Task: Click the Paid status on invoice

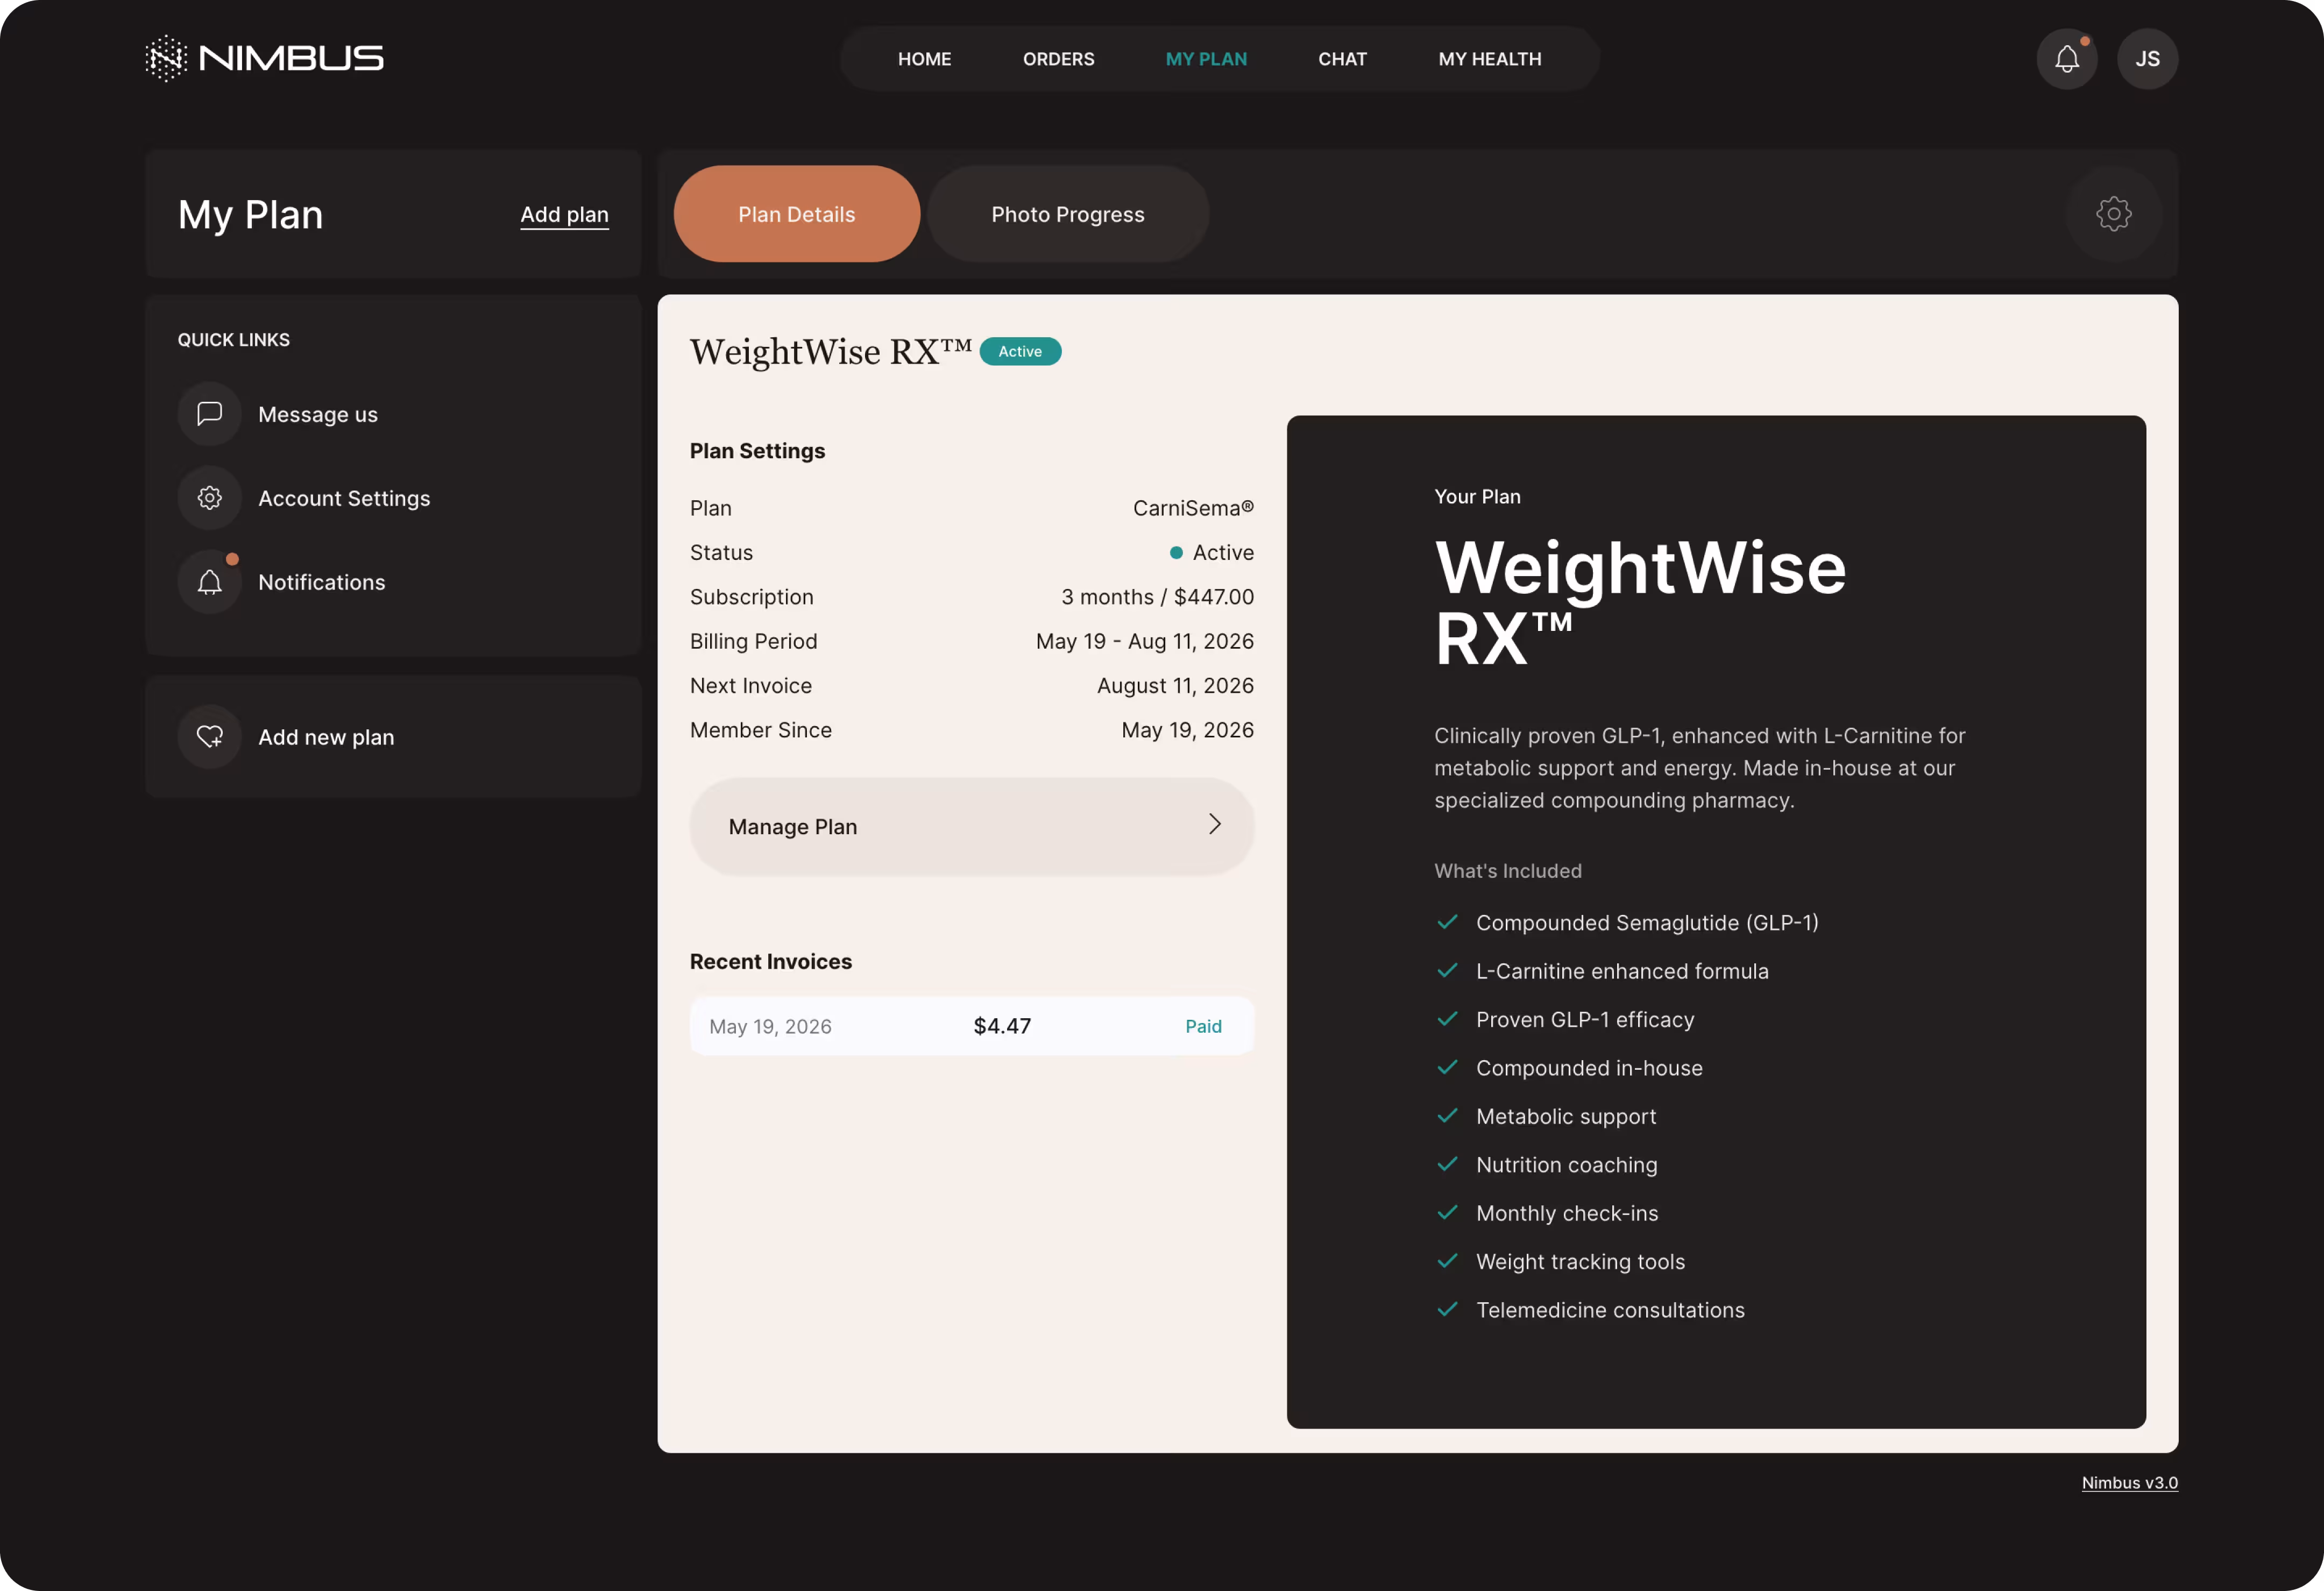Action: click(x=1203, y=1026)
